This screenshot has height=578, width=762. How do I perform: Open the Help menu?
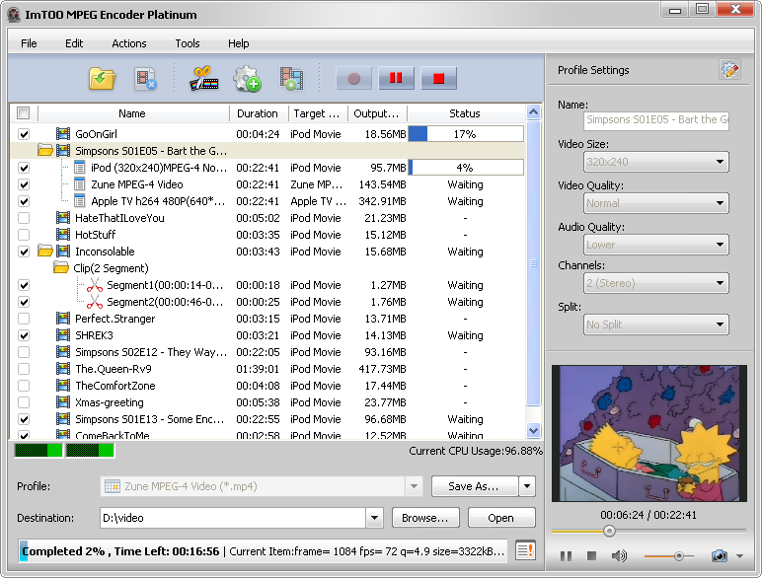238,43
